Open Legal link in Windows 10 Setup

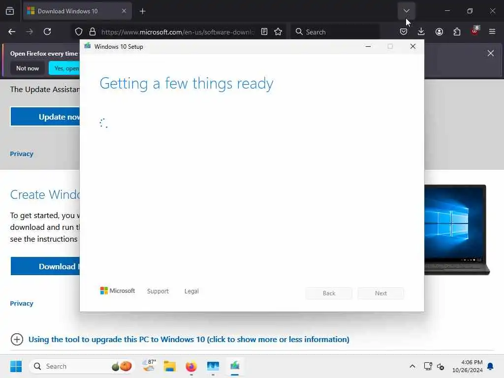click(191, 291)
